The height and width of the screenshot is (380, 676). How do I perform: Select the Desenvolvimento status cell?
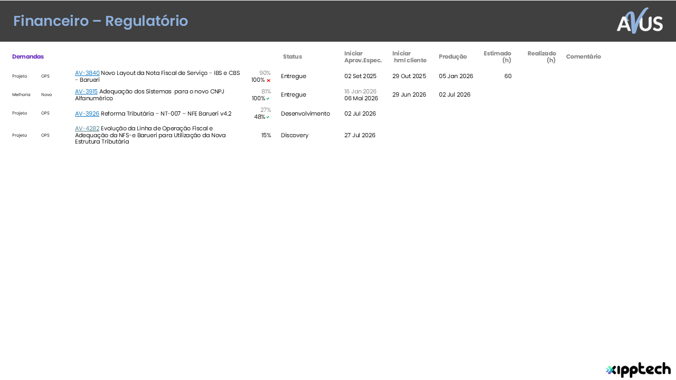(305, 113)
